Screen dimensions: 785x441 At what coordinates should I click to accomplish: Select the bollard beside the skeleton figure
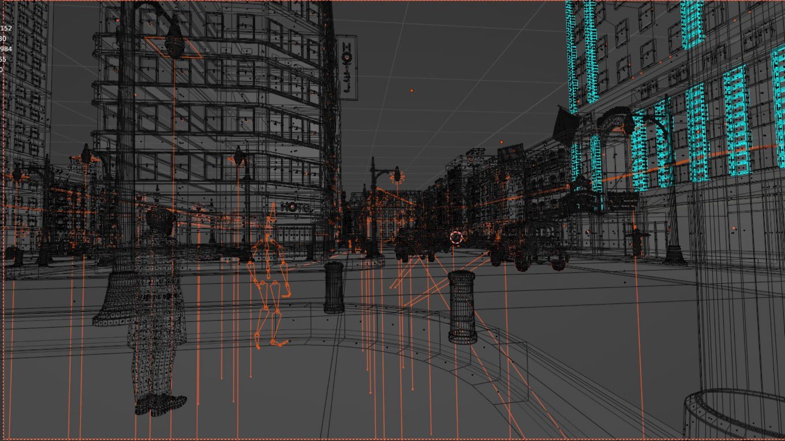click(x=334, y=287)
